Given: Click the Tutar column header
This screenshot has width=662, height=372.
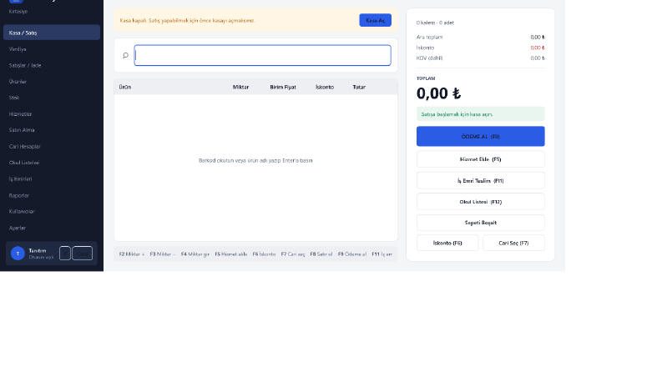Looking at the screenshot, I should pyautogui.click(x=359, y=87).
